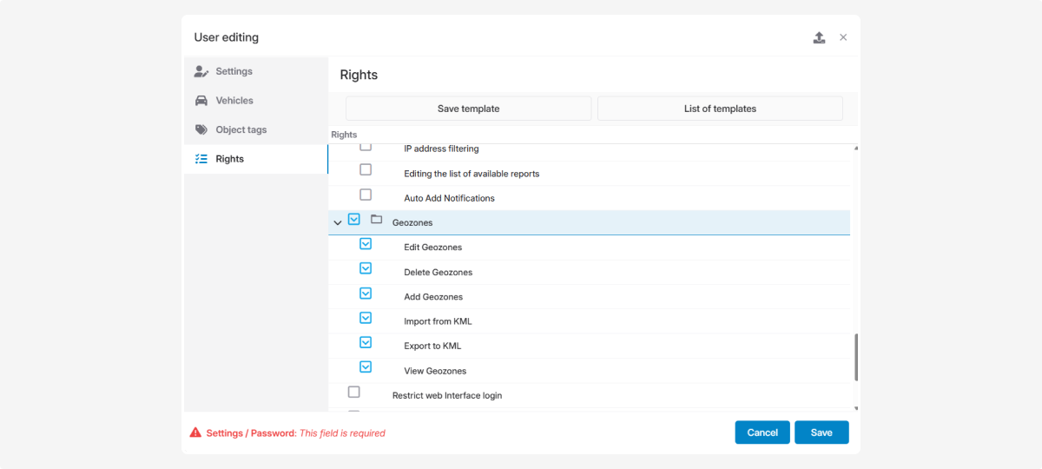Collapse the Geozones tree group
The height and width of the screenshot is (469, 1042).
tap(337, 223)
